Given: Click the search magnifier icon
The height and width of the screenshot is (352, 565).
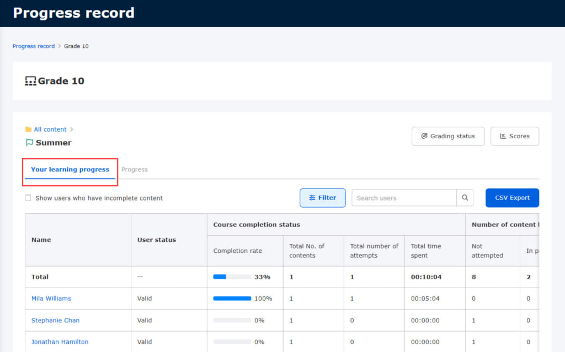Looking at the screenshot, I should click(x=465, y=198).
